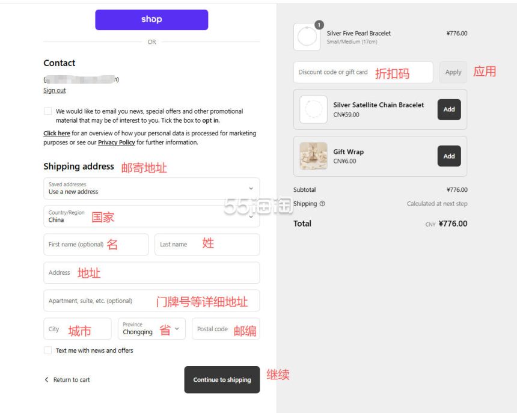Image resolution: width=517 pixels, height=413 pixels.
Task: Click the Silver Satellite Chain Bracelet image
Action: tap(313, 109)
